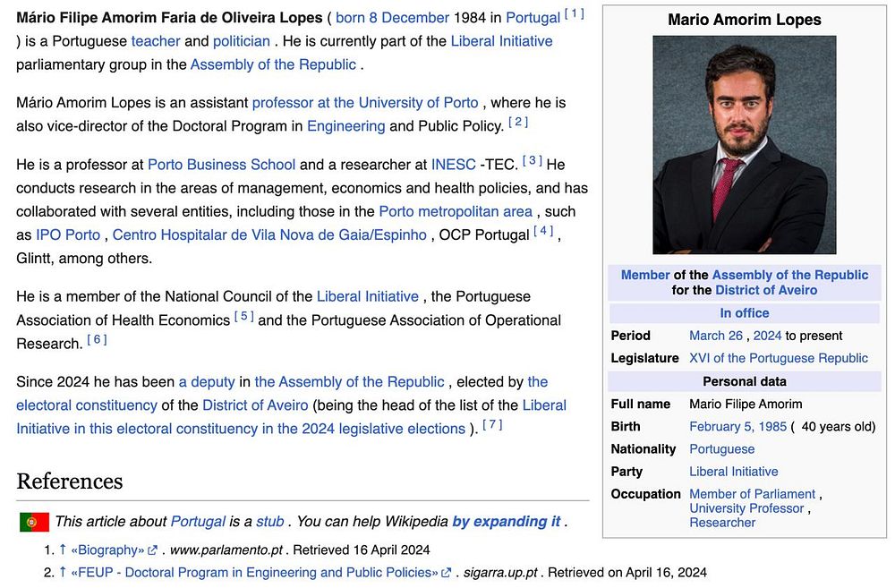Click 'February 5, 1985' birth date link
Screen dimensions: 895x588
point(737,426)
